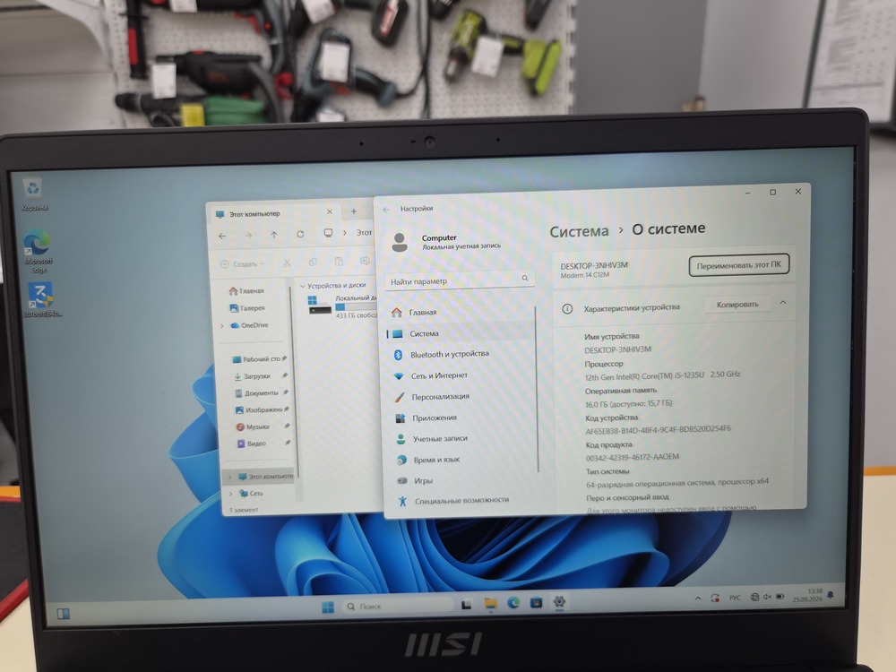Viewport: 896px width, 672px height.
Task: Show hidden tray icons chevron
Action: pos(698,599)
